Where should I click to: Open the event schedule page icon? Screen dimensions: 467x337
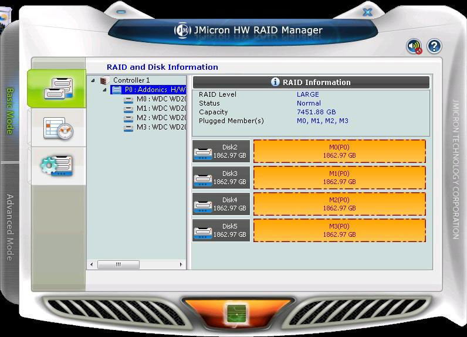[x=58, y=128]
